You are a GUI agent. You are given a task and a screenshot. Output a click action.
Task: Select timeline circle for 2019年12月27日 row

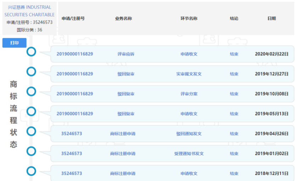click(31, 72)
